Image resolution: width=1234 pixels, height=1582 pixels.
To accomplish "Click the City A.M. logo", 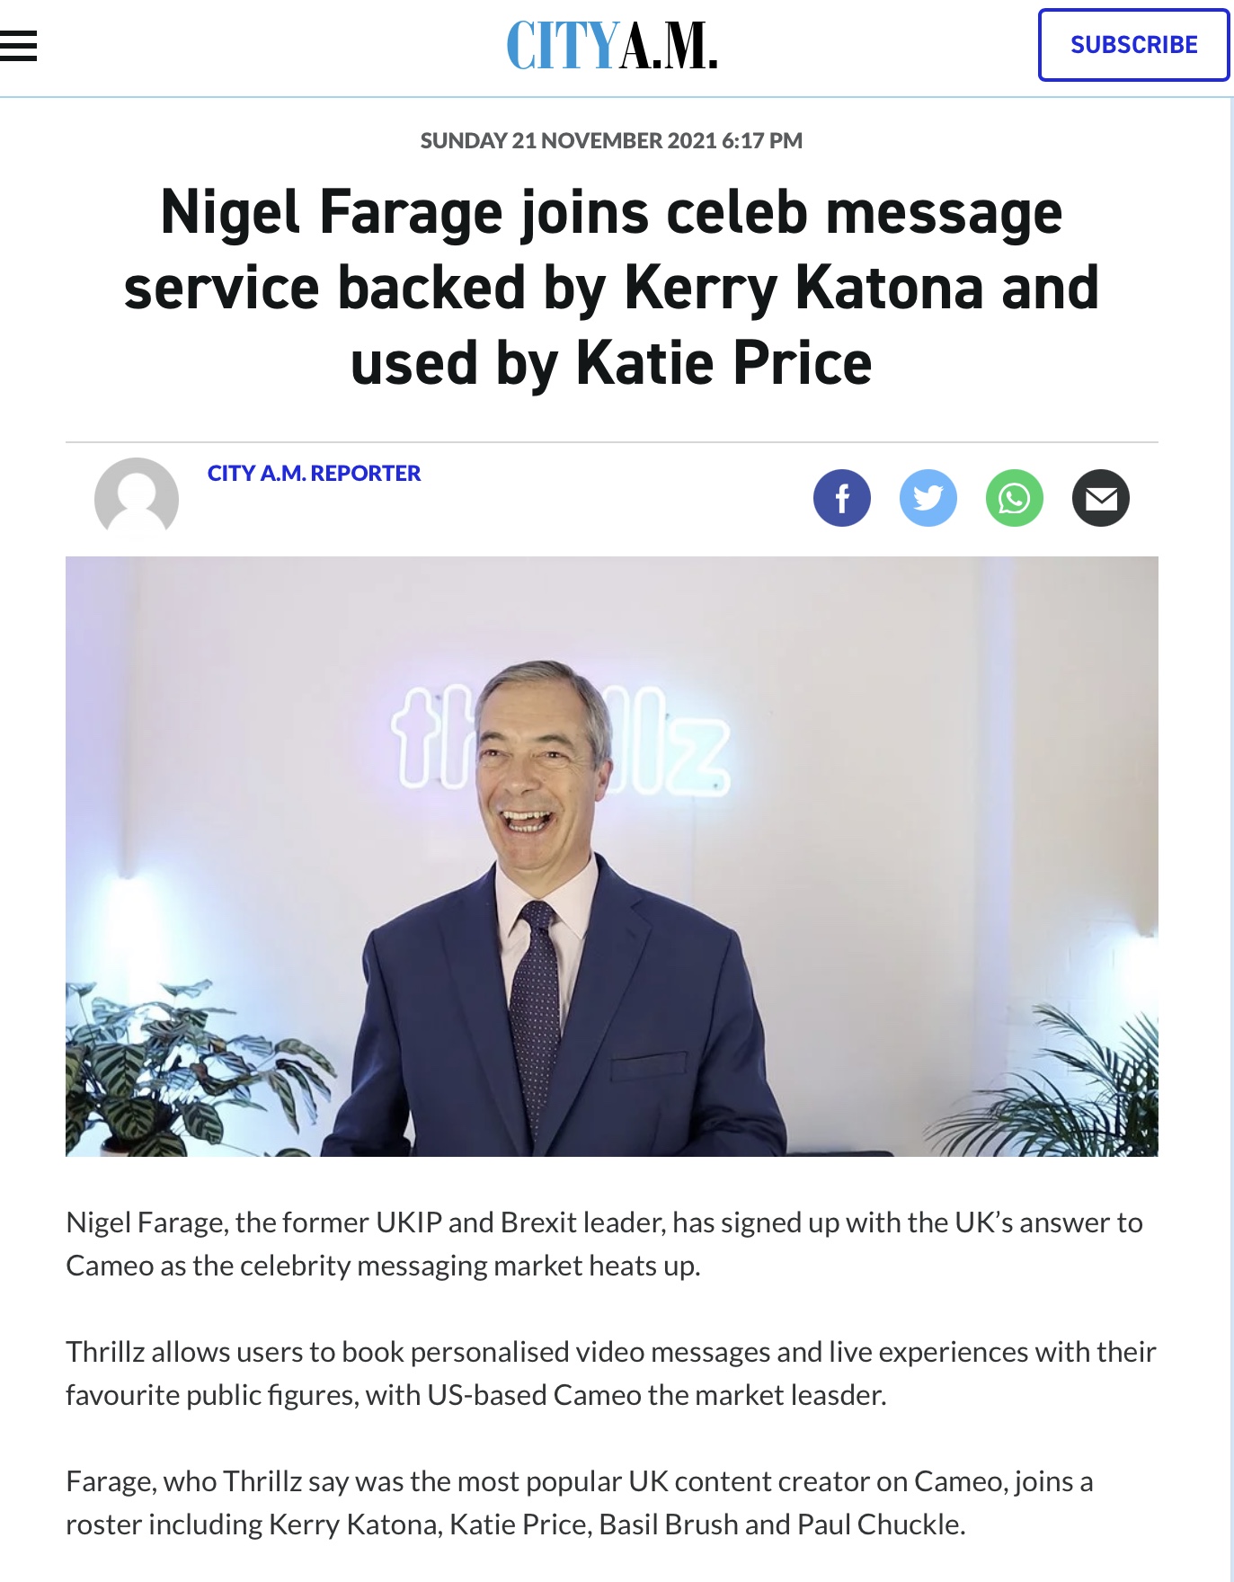I will tap(612, 46).
